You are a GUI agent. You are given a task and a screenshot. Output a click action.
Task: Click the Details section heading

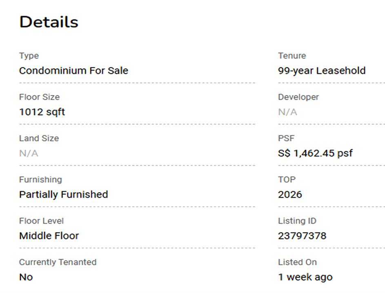tap(49, 22)
